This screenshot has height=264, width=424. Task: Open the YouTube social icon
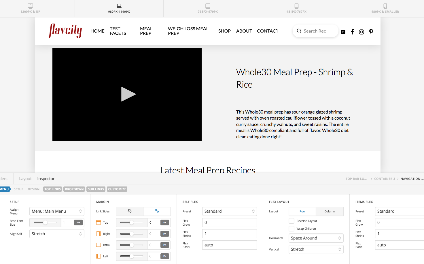(x=343, y=32)
